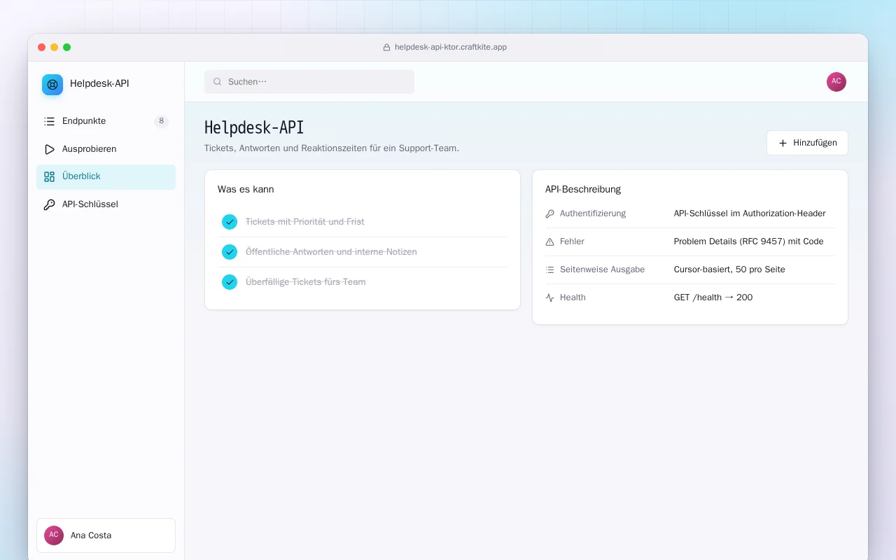Click the warning triangle icon beside Fehler
The height and width of the screenshot is (560, 896).
tap(549, 241)
